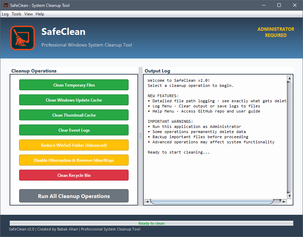This screenshot has width=303, height=237.
Task: Click Disable Hibernation & Remove hiberfil.sys
Action: pyautogui.click(x=74, y=160)
